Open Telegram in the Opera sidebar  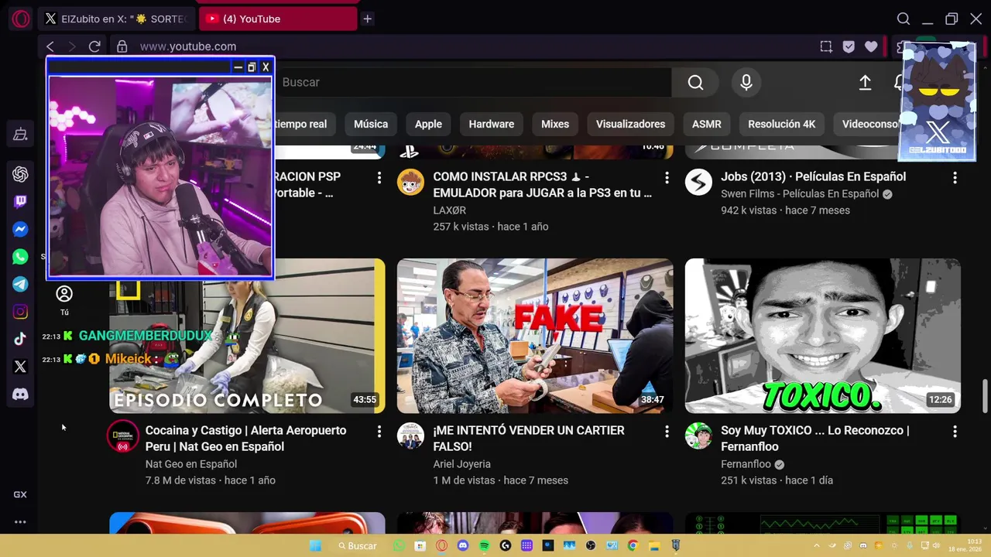[x=20, y=284]
